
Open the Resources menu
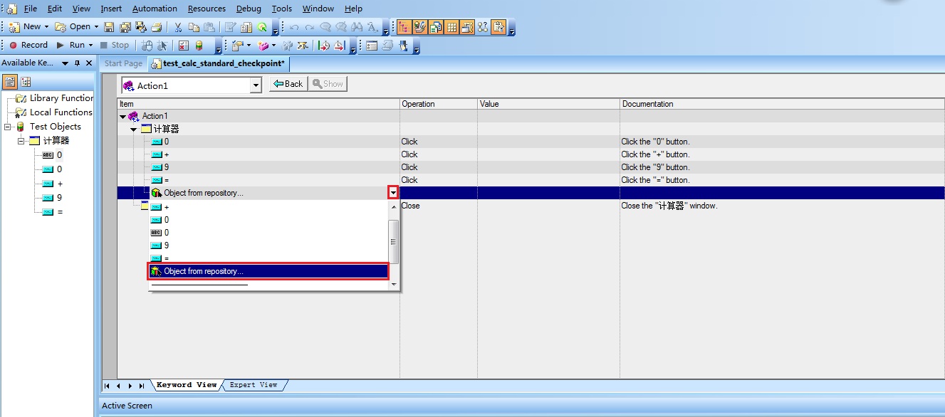tap(207, 9)
